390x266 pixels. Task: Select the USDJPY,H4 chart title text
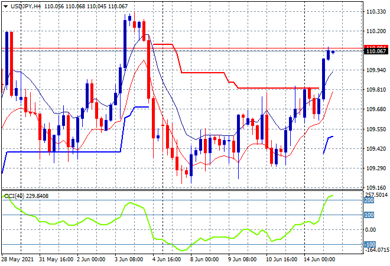click(x=25, y=7)
